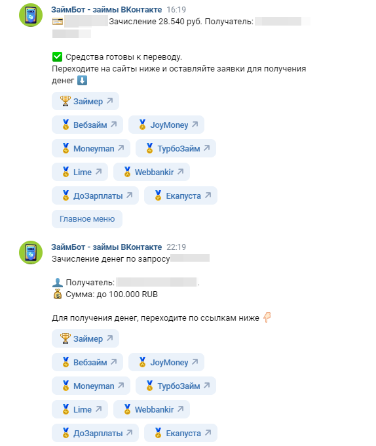Viewport: 376px width, 446px height.
Task: Open ЗаймБот avatar in the 16:19 message
Action: click(31, 15)
